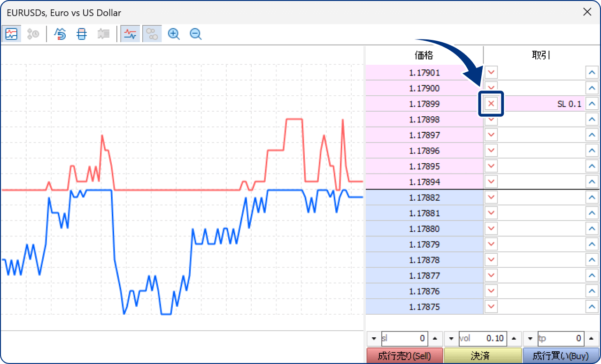Increase the tp value with up arrow
This screenshot has height=364, width=601.
tap(592, 338)
